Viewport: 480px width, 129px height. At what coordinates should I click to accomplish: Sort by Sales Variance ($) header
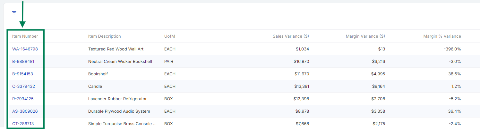click(291, 36)
